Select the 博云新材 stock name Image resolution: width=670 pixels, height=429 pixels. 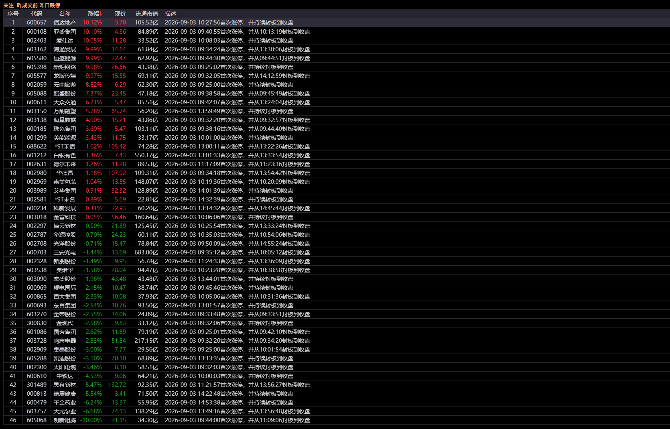pos(65,226)
